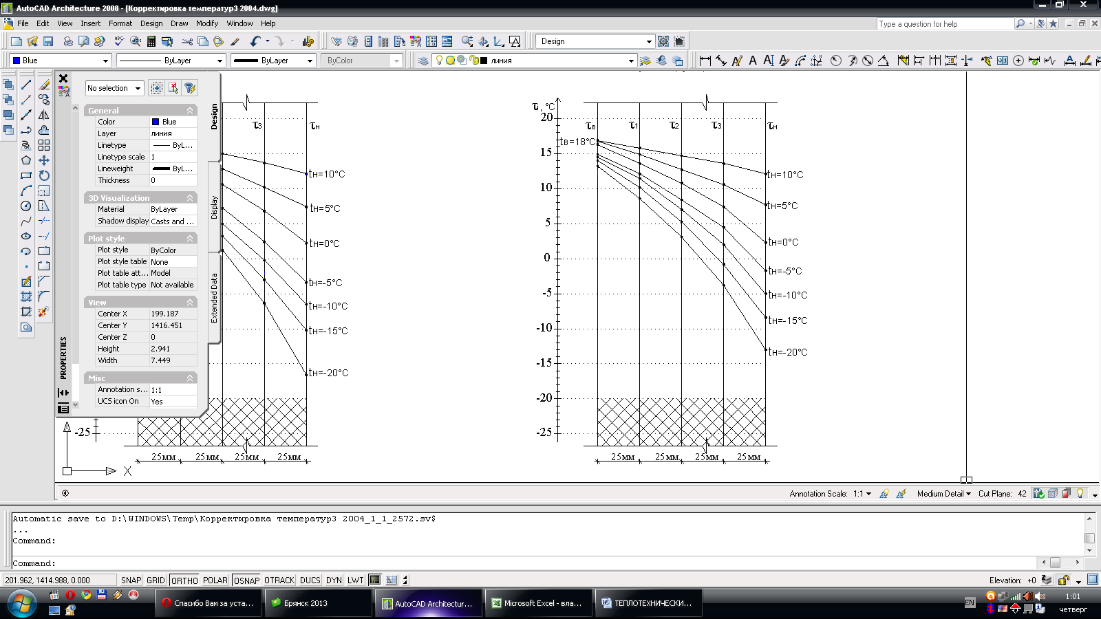Viewport: 1101px width, 619px height.
Task: Click the Plot printer icon
Action: pyautogui.click(x=68, y=41)
